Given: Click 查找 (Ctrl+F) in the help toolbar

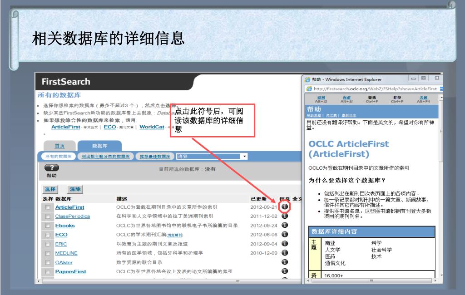Looking at the screenshot, I should coord(372,99).
